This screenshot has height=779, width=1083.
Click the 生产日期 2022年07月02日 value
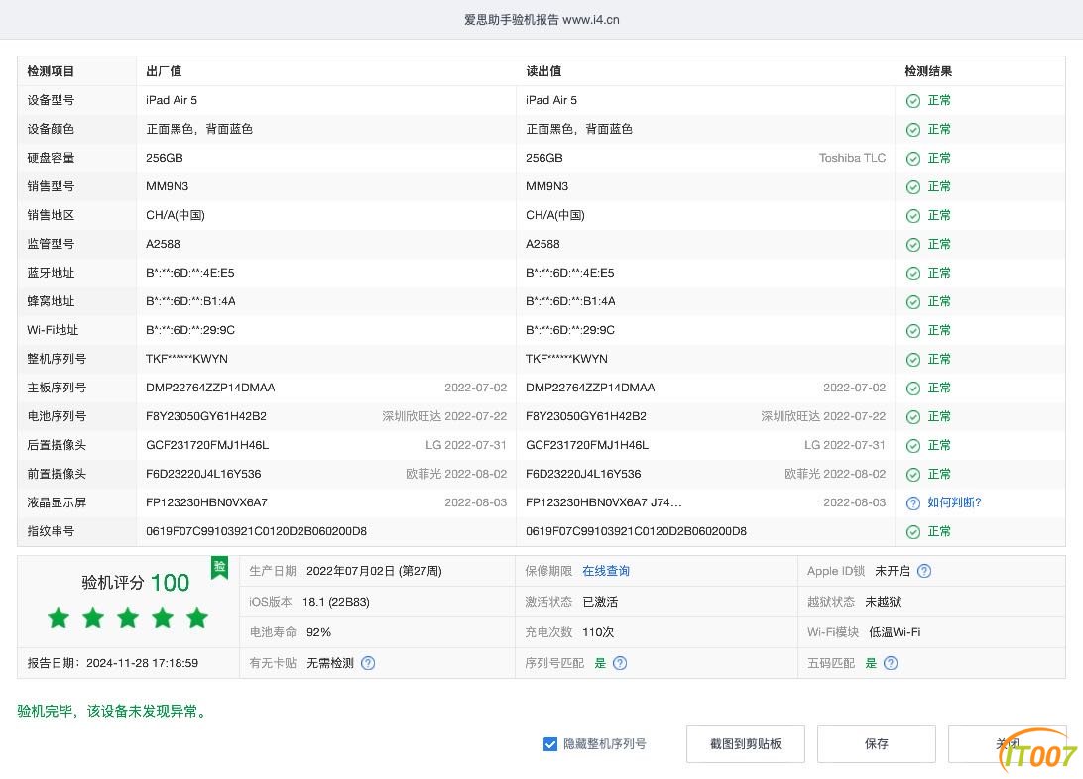(374, 571)
